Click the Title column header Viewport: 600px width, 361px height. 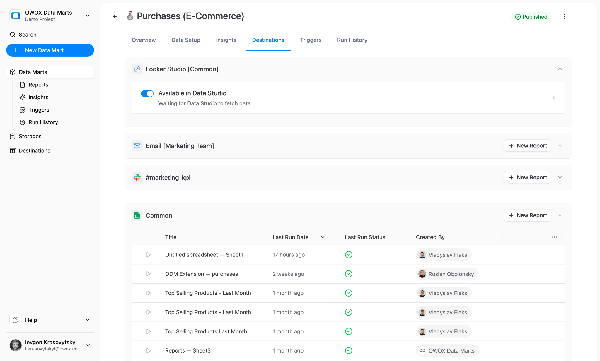(x=171, y=237)
